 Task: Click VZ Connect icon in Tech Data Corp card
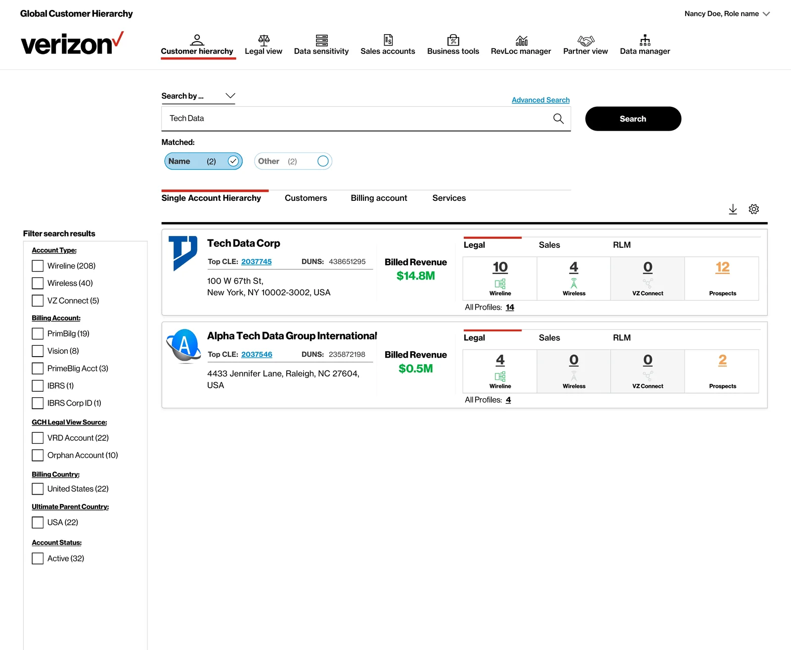(648, 283)
